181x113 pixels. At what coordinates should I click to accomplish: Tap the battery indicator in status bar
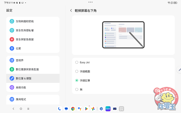coord(175,3)
